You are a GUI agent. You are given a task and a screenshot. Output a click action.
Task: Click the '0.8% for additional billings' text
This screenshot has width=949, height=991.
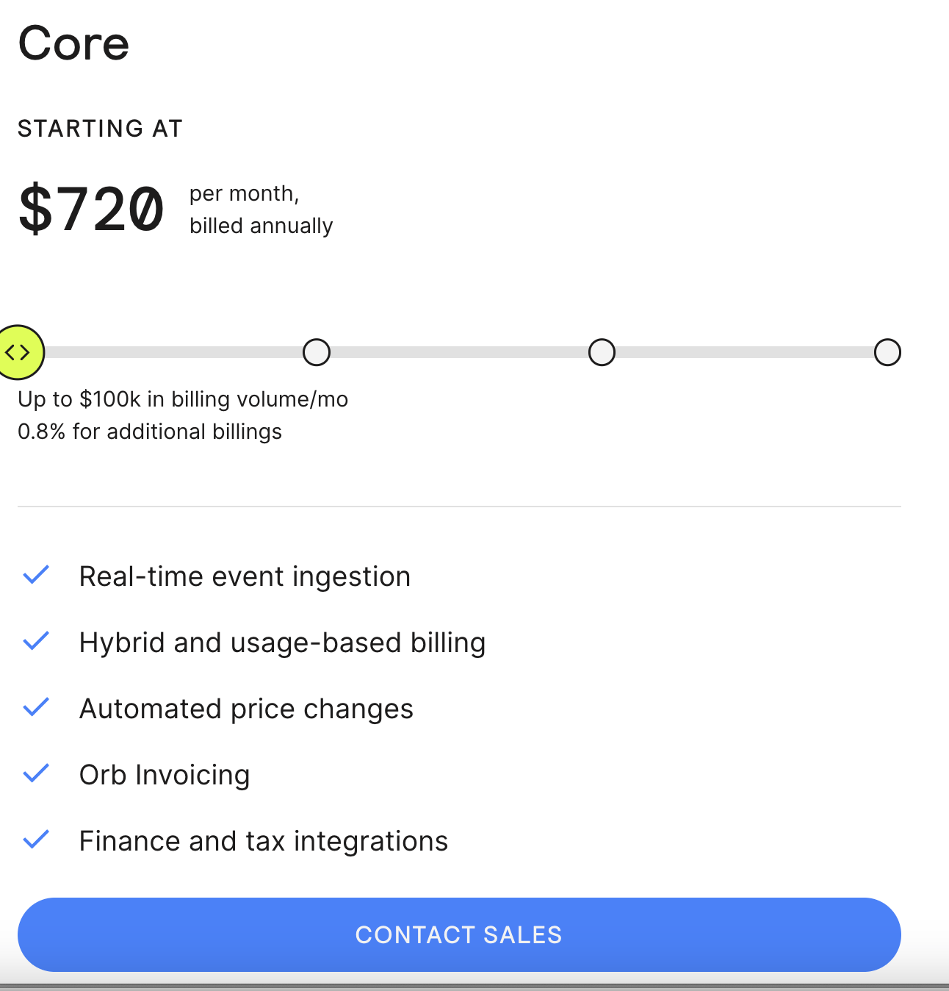150,432
